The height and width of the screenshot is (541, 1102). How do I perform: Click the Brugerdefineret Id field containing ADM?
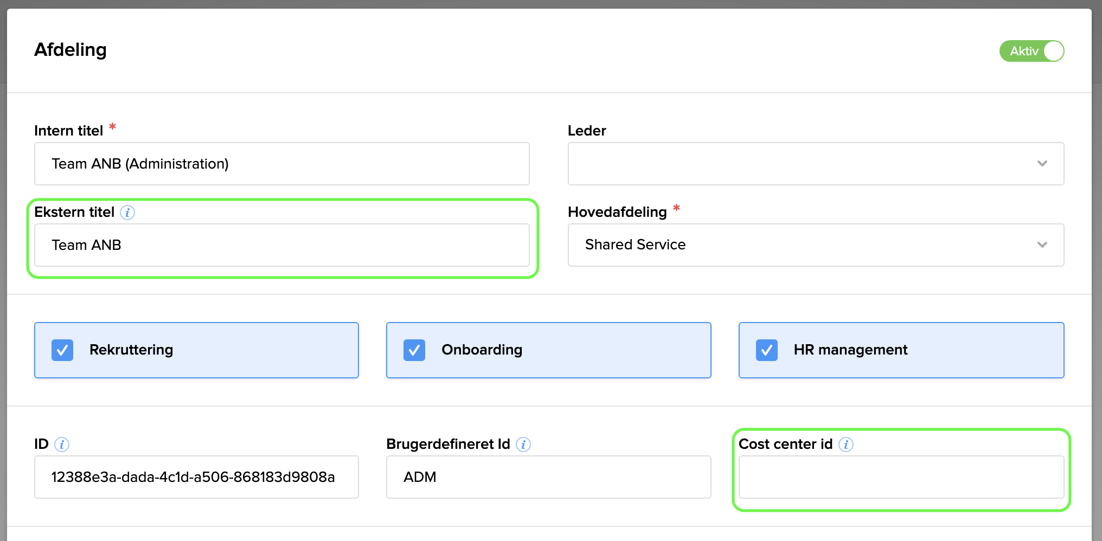[x=548, y=477]
